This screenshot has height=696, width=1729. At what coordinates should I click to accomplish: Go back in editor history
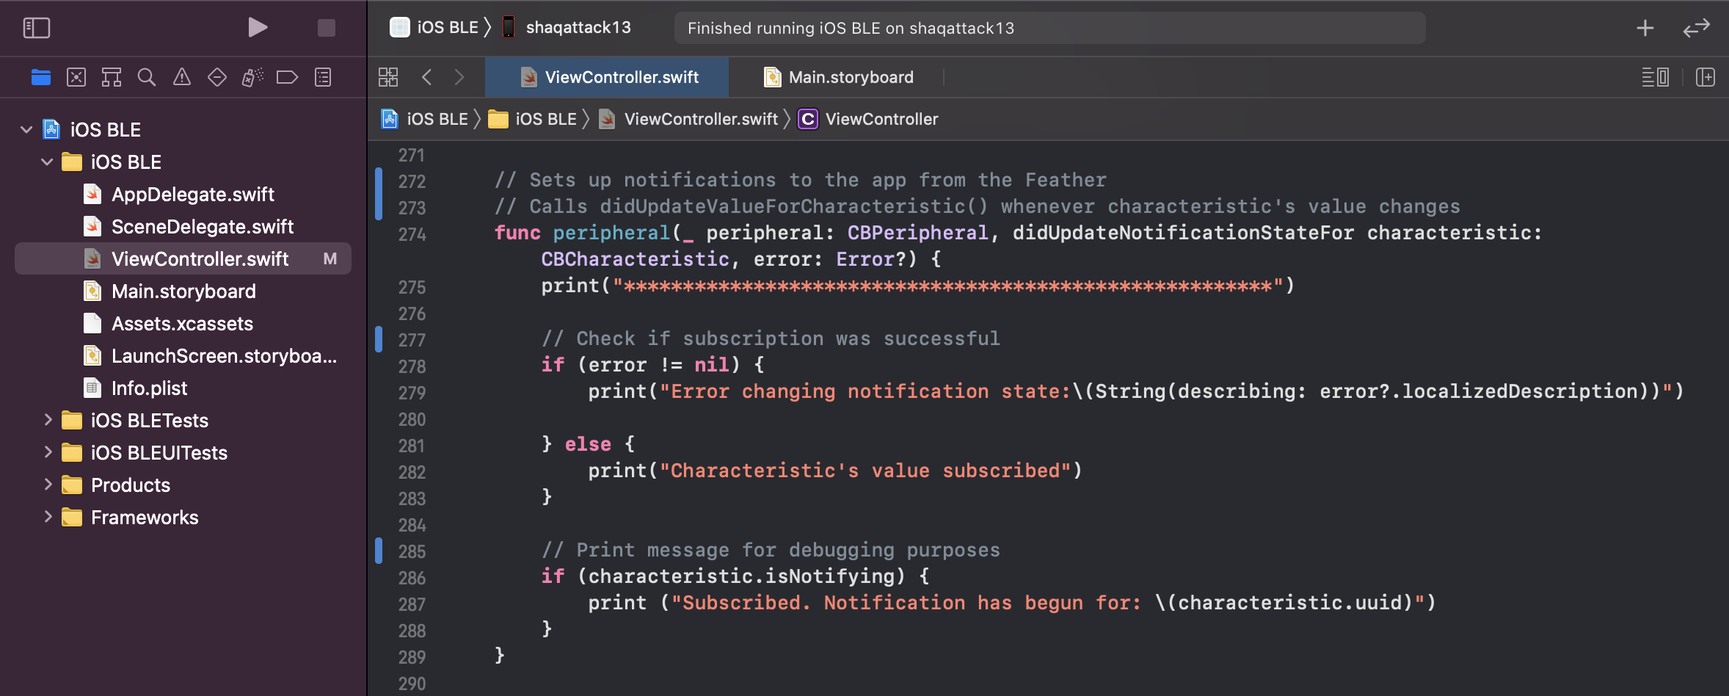[427, 77]
